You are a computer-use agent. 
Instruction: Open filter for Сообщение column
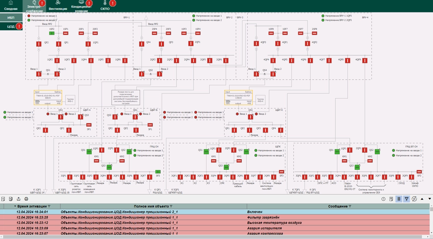click(x=351, y=207)
